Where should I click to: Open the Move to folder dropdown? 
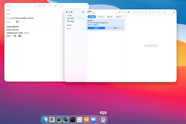[159, 12]
